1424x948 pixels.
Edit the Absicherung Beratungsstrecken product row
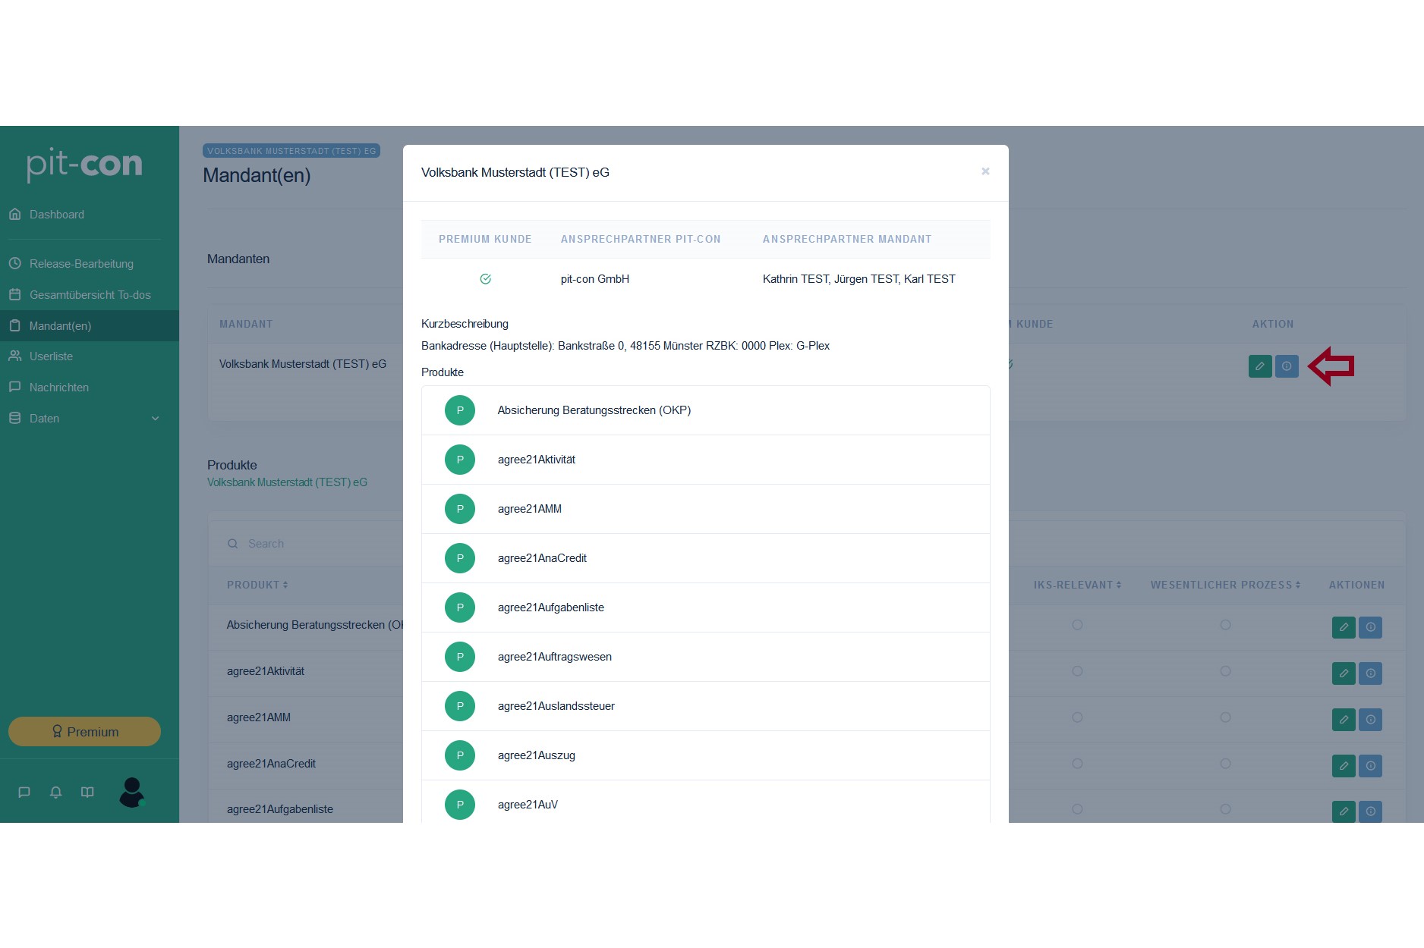coord(1344,627)
